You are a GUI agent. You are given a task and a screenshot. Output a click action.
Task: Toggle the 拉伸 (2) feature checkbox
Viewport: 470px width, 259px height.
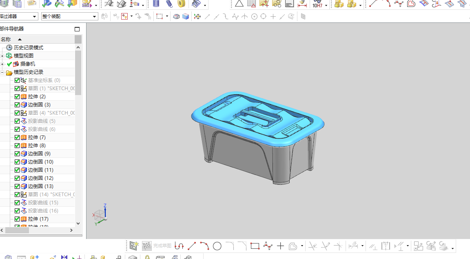click(17, 97)
